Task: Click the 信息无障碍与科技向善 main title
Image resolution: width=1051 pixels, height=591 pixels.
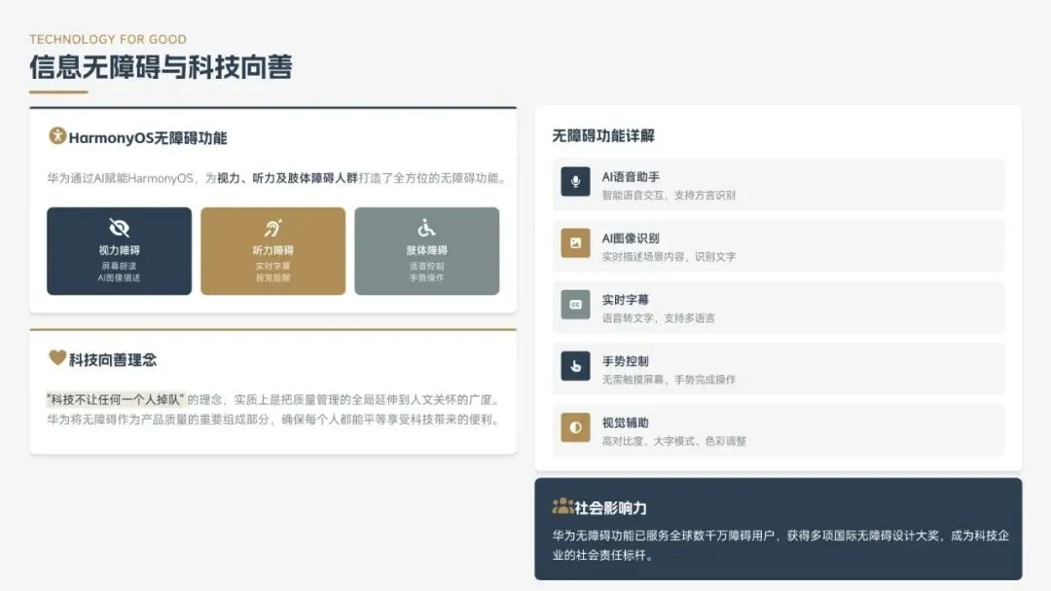Action: pos(161,67)
